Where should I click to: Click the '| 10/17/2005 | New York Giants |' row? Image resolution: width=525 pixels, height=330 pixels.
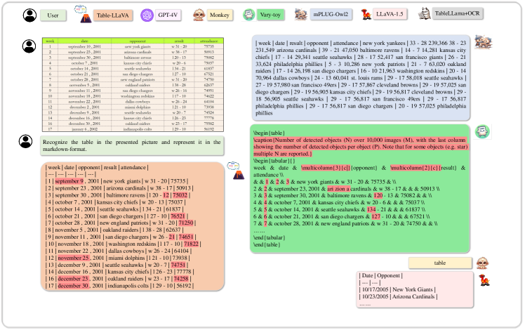tap(397, 289)
